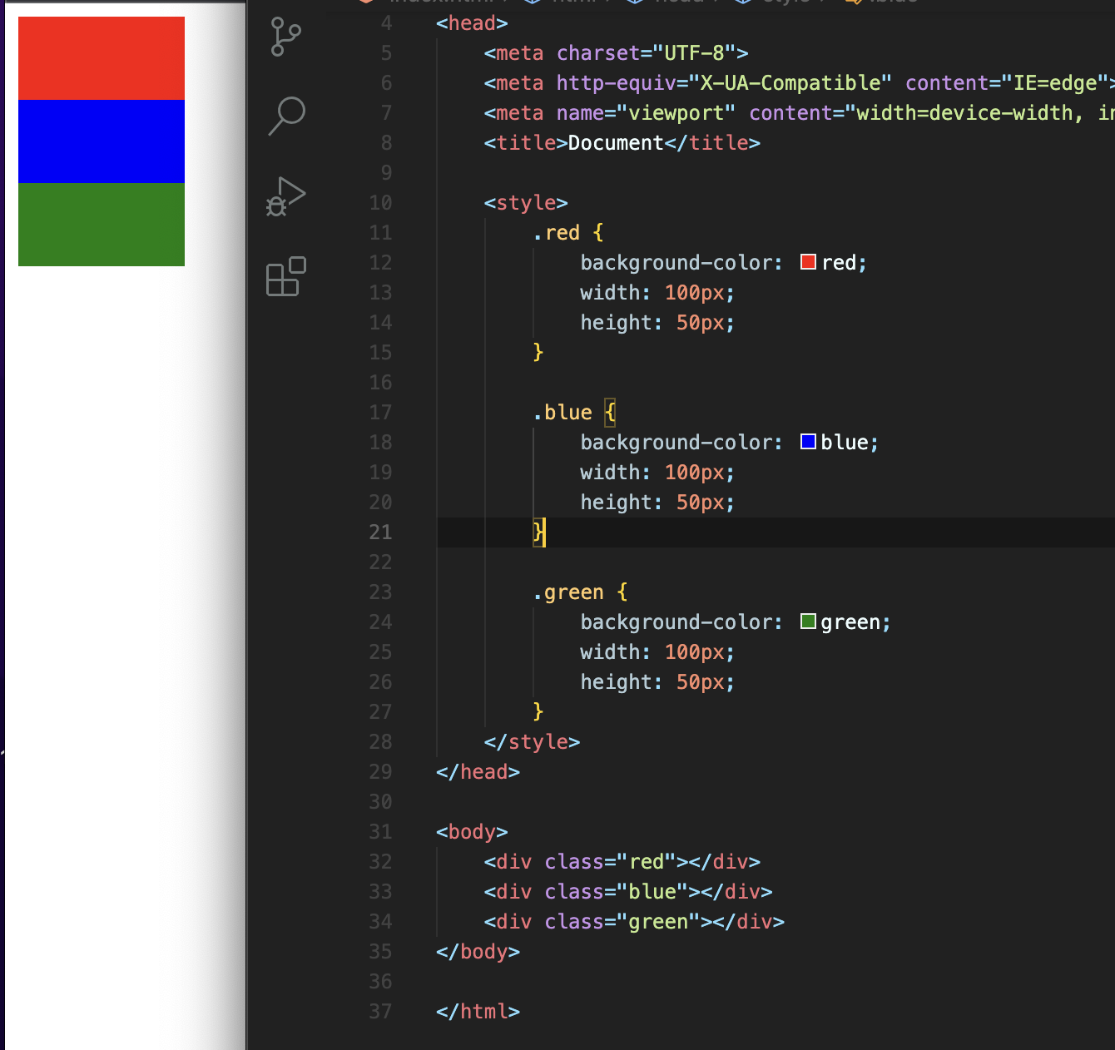
Task: Open the Search panel
Action: tap(287, 115)
